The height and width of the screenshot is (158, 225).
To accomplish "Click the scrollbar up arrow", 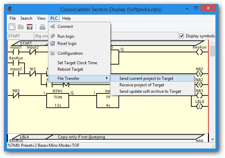I will [x=212, y=43].
